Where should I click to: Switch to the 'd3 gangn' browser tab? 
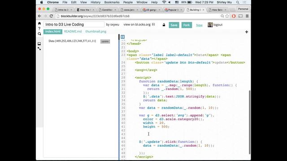[151, 10]
